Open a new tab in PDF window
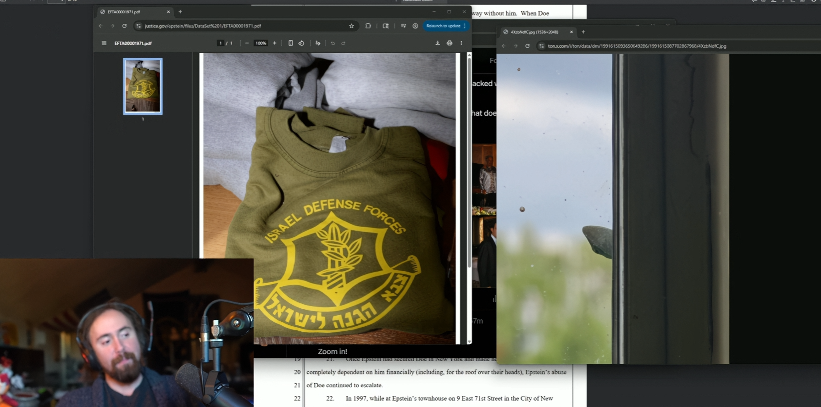This screenshot has height=407, width=821. pyautogui.click(x=180, y=12)
